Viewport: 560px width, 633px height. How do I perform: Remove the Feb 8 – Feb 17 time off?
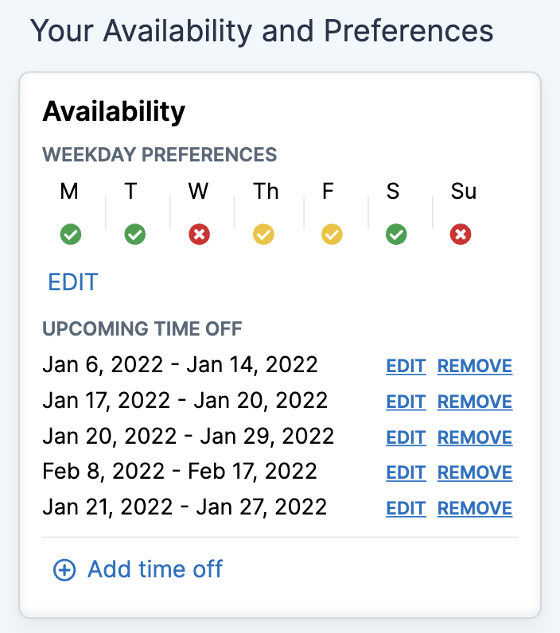coord(475,472)
